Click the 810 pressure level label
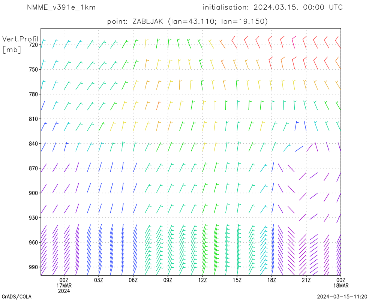Image resolution: width=375 pixels, height=300 pixels. pos(33,119)
